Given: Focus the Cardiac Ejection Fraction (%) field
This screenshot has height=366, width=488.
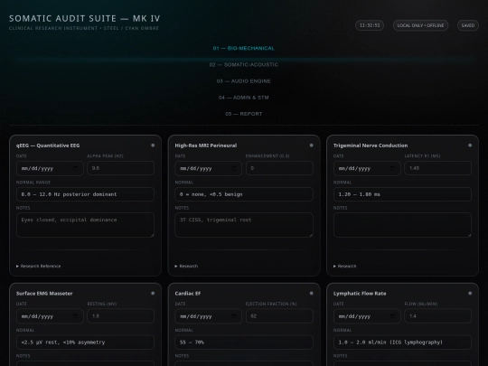Looking at the screenshot, I should click(x=279, y=316).
